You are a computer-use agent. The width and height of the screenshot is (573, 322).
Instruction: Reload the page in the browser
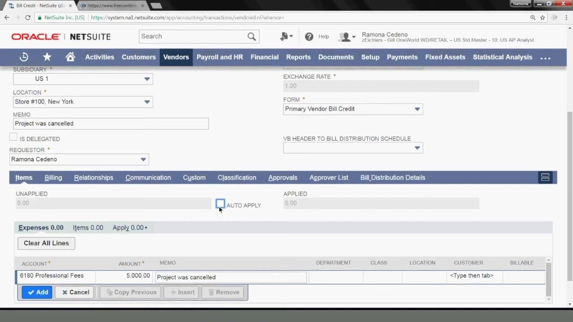tap(28, 17)
